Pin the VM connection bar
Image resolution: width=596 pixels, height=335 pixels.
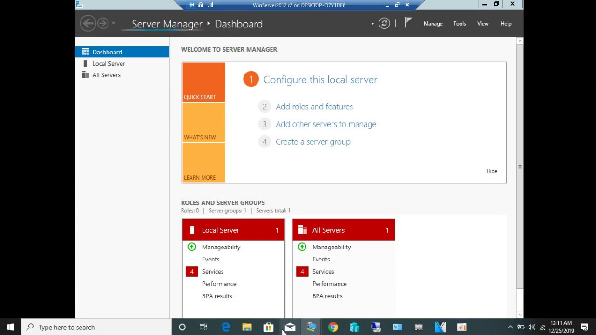click(192, 5)
